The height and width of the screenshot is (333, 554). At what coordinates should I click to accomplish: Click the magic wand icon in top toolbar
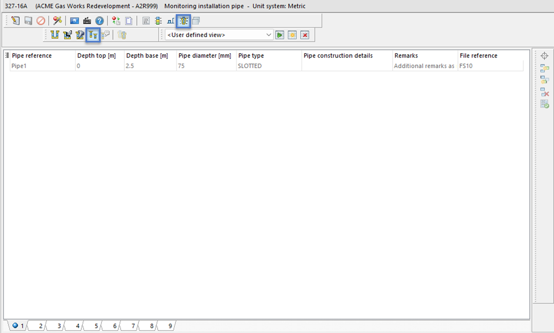pyautogui.click(x=57, y=21)
